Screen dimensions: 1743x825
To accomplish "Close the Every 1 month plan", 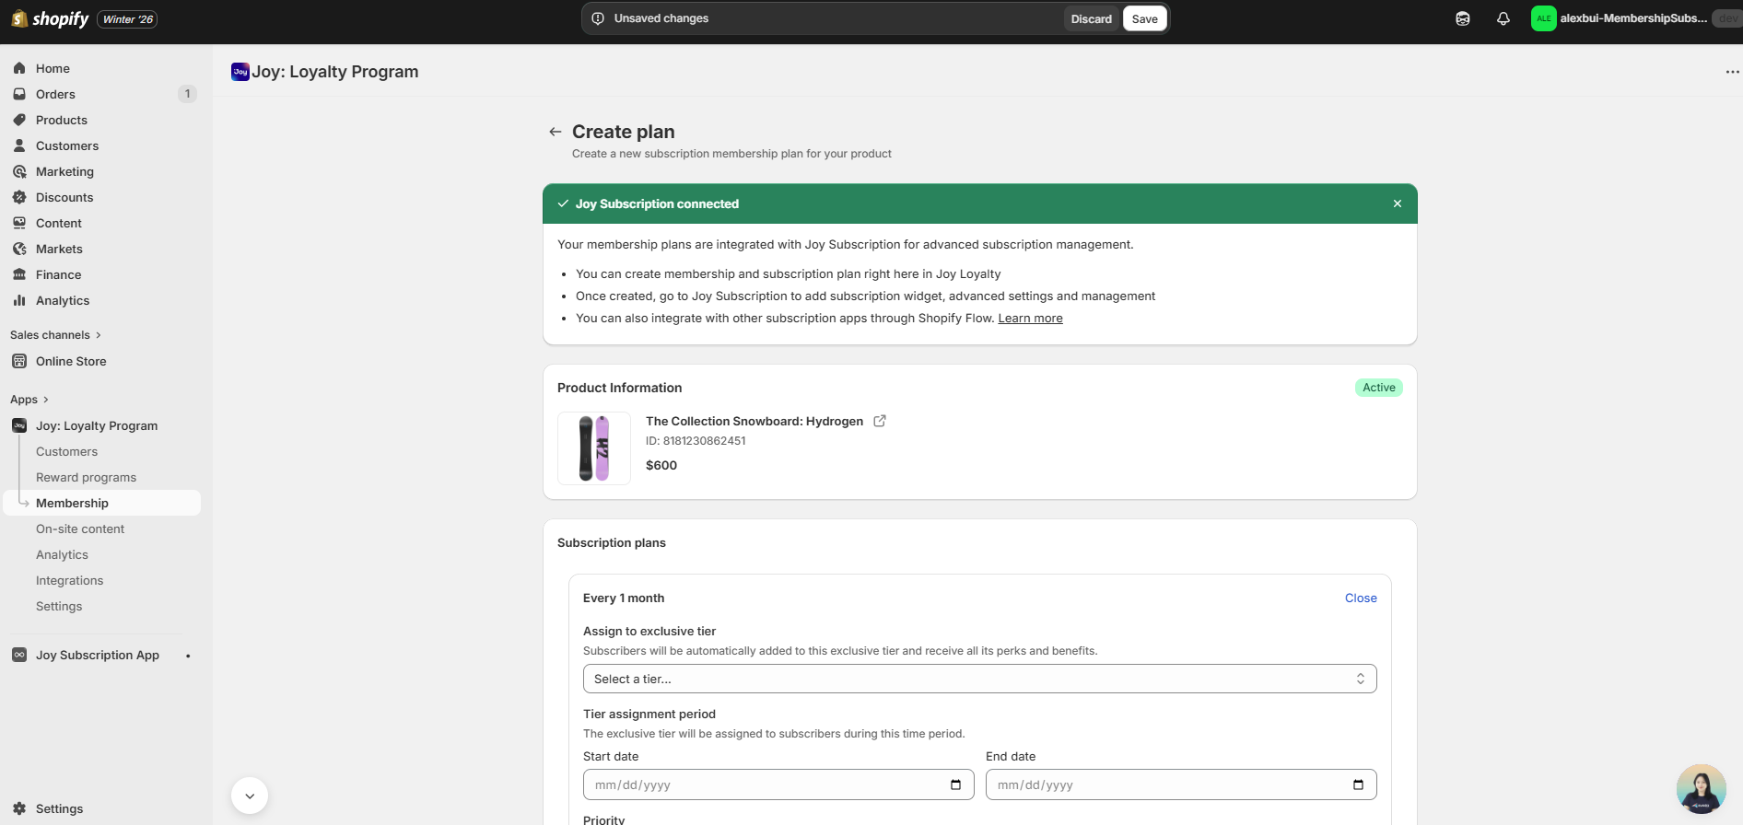I will point(1360,598).
